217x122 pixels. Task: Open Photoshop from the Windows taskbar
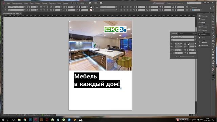click(x=30, y=120)
